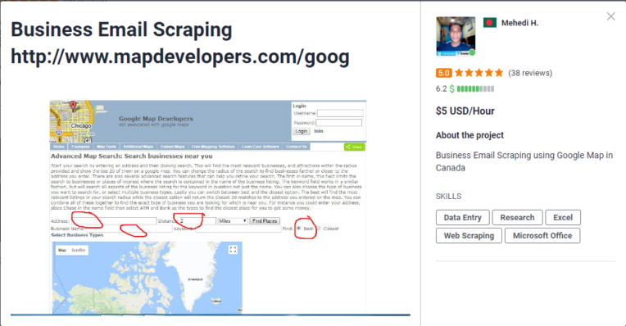Image resolution: width=626 pixels, height=326 pixels.
Task: Open Mehedi H. profile picture
Action: coord(456,36)
